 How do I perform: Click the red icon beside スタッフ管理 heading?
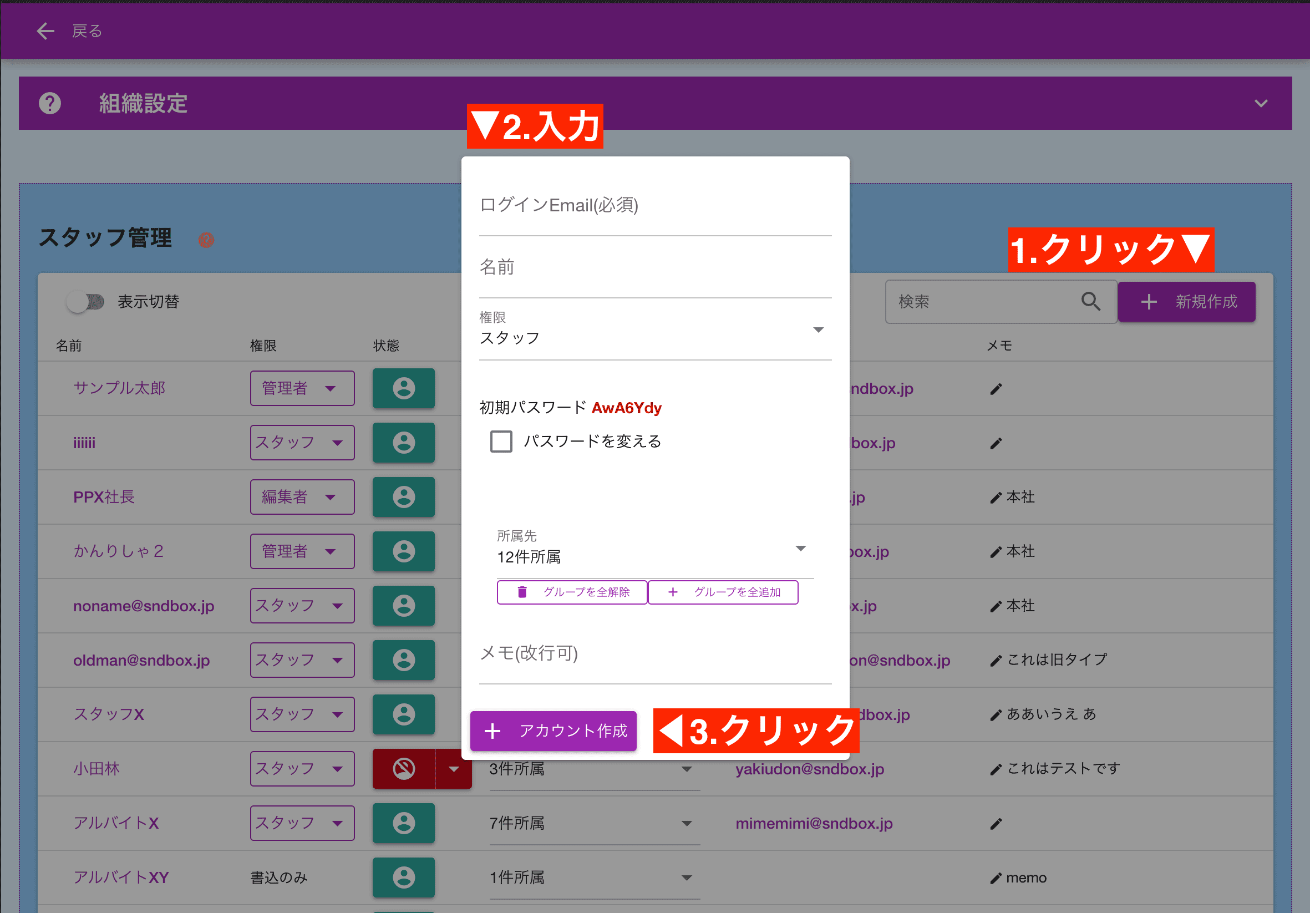tap(206, 241)
